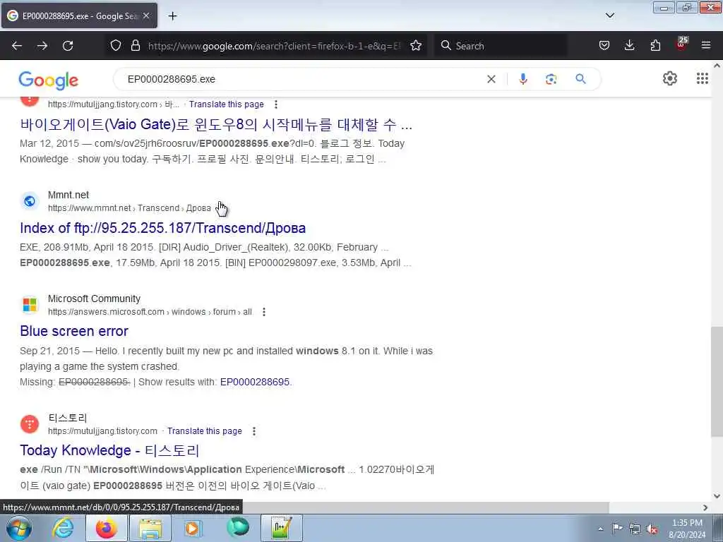Open Windows Explorer from taskbar

150,529
